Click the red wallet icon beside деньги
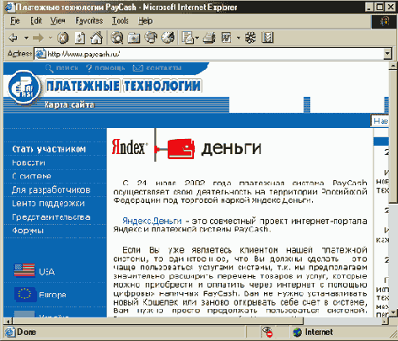Image resolution: width=398 pixels, height=341 pixels. click(181, 149)
